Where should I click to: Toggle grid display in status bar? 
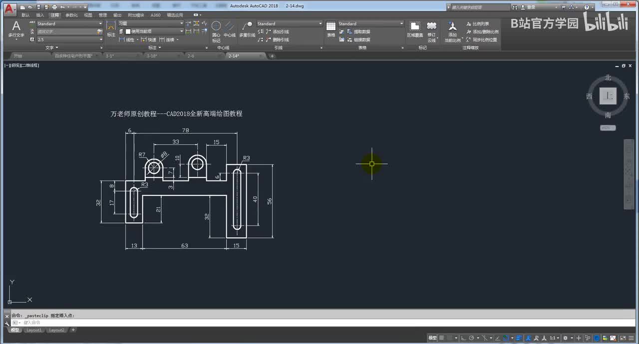tap(441, 338)
